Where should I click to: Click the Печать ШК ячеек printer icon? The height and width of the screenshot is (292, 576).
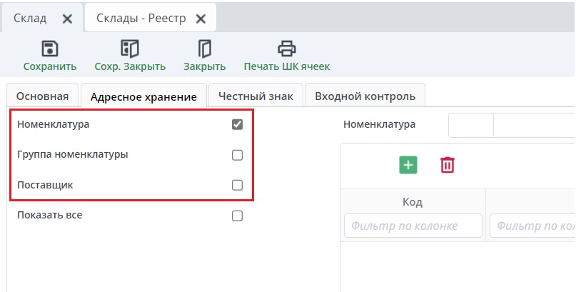(x=286, y=49)
